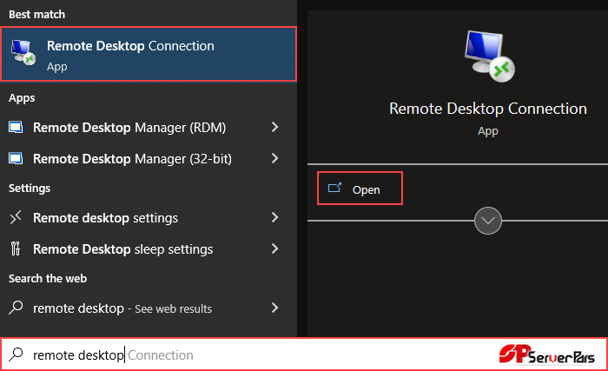The height and width of the screenshot is (371, 608).
Task: Expand Remote Desktop Manager (RDM) options arrow
Action: coord(275,127)
